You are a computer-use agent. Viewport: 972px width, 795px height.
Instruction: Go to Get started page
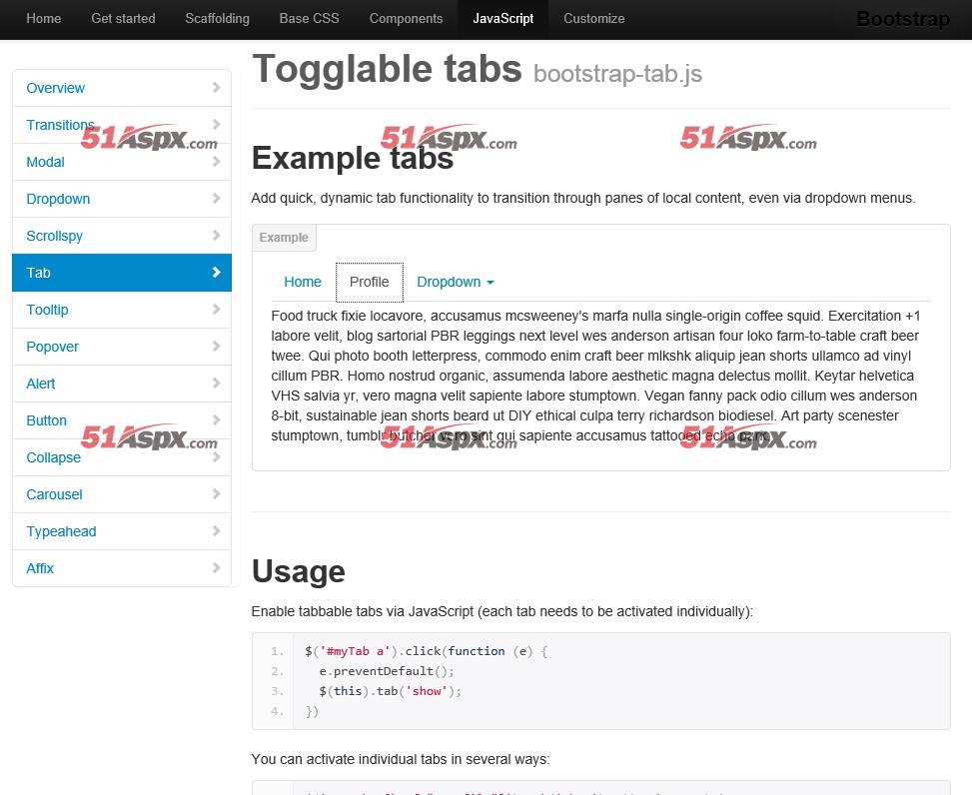pos(123,19)
